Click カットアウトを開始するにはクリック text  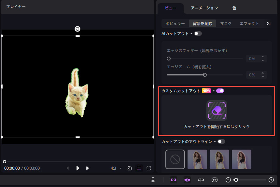point(217,127)
